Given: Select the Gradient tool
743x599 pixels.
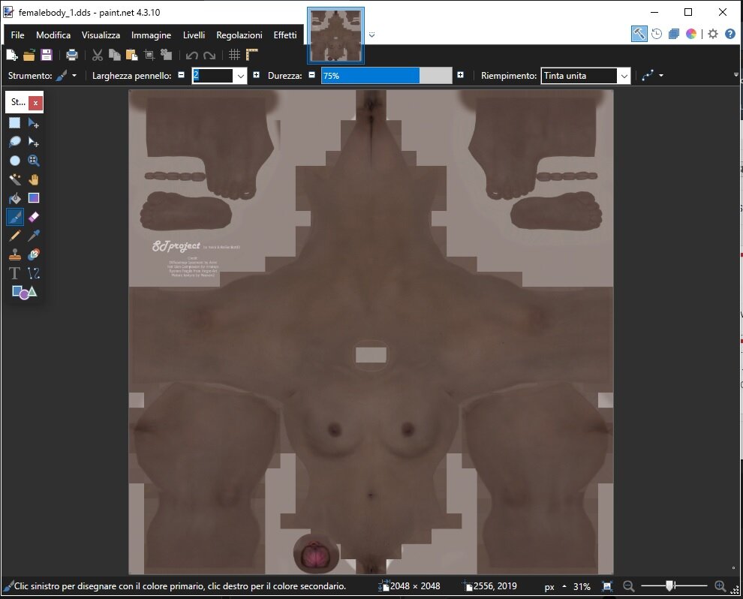Looking at the screenshot, I should point(33,198).
